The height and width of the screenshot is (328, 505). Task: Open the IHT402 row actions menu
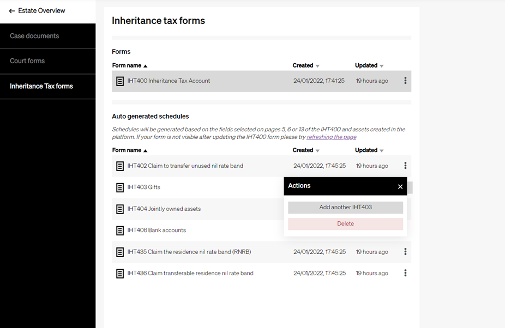coord(405,166)
